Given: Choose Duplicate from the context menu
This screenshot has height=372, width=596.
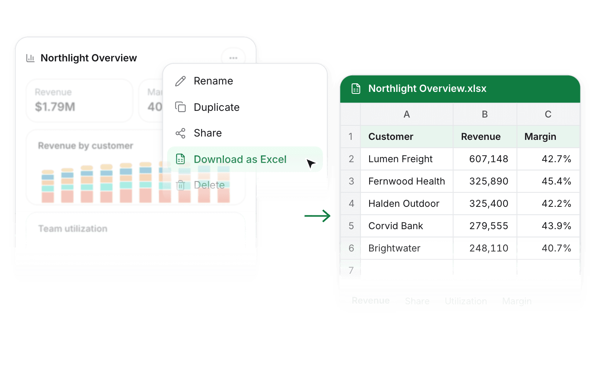Looking at the screenshot, I should pyautogui.click(x=245, y=107).
